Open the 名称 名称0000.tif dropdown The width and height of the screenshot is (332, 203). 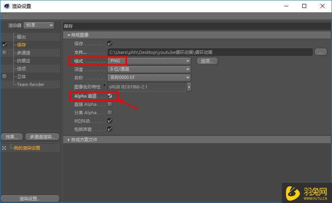pyautogui.click(x=149, y=77)
